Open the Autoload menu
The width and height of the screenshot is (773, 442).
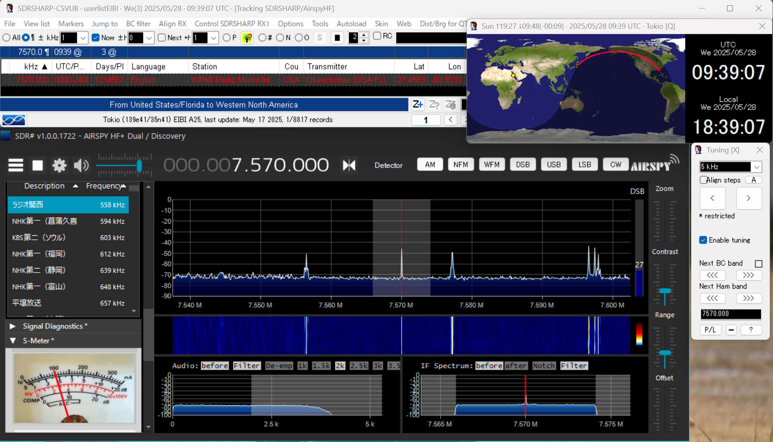(351, 24)
